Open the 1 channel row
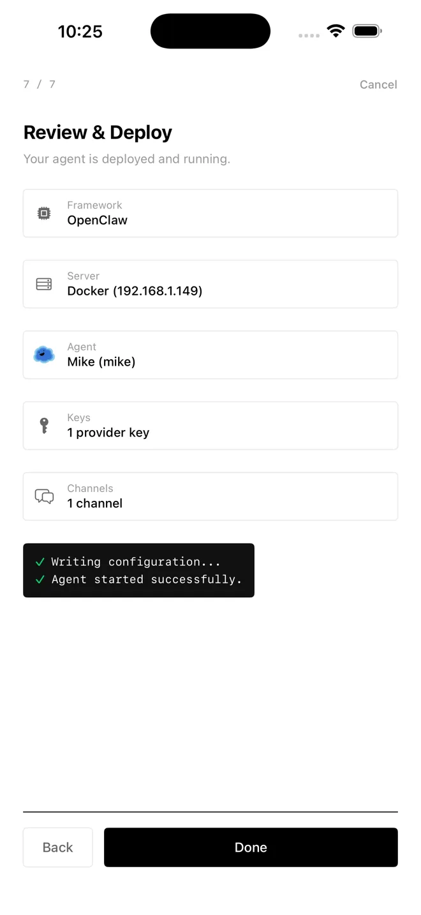This screenshot has width=421, height=915. tap(211, 496)
